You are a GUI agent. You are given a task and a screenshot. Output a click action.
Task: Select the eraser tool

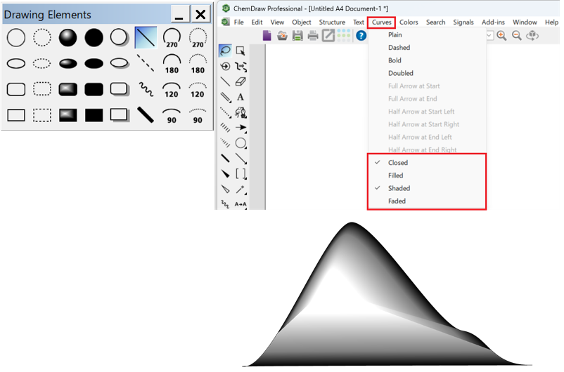click(241, 81)
